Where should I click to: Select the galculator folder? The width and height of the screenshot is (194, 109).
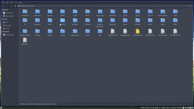click(112, 13)
